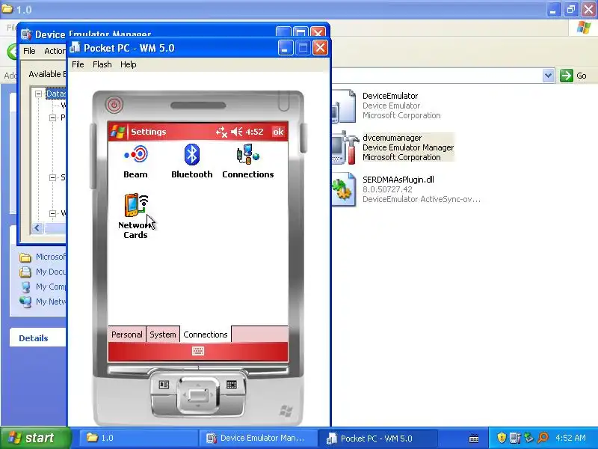This screenshot has width=598, height=449.
Task: Switch to the System tab
Action: pos(162,335)
